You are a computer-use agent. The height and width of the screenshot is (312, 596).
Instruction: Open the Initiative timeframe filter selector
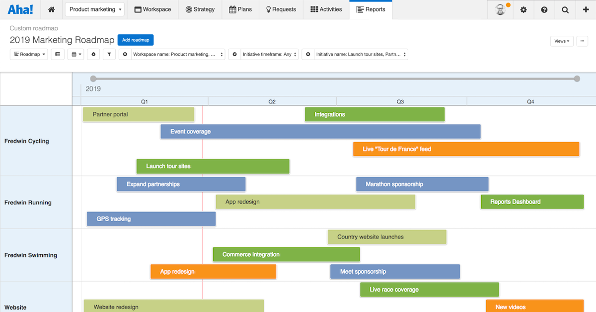[x=269, y=54]
